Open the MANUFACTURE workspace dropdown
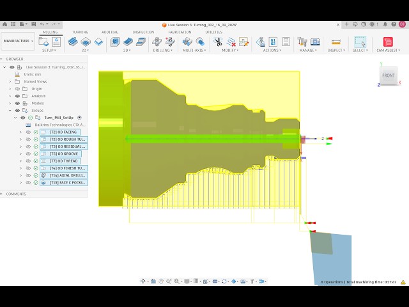 point(18,41)
